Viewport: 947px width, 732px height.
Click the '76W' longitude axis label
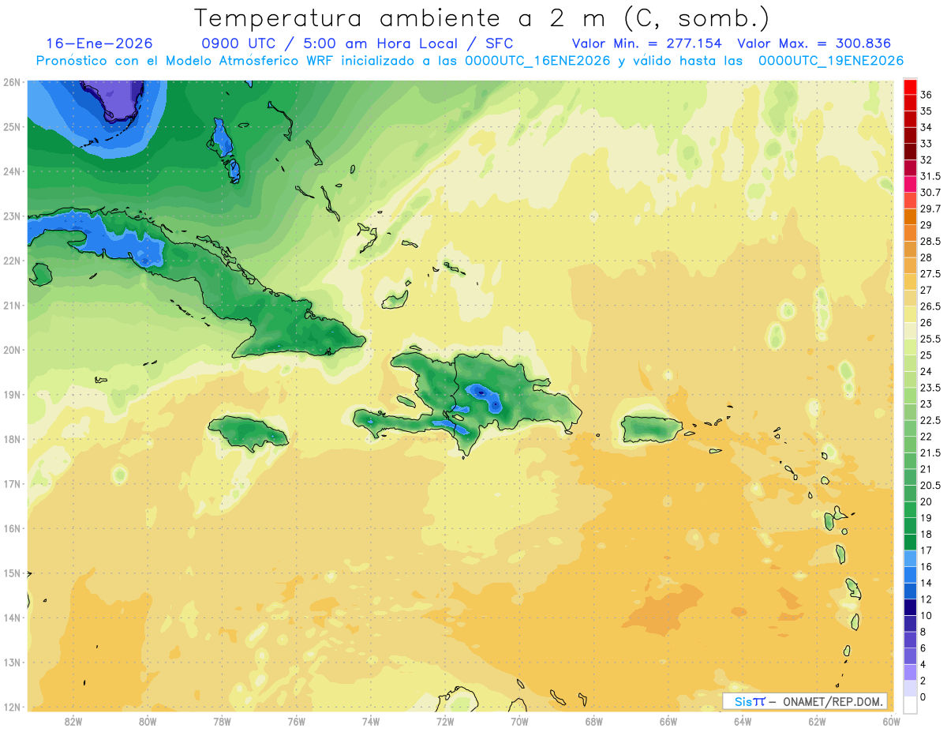coord(296,720)
